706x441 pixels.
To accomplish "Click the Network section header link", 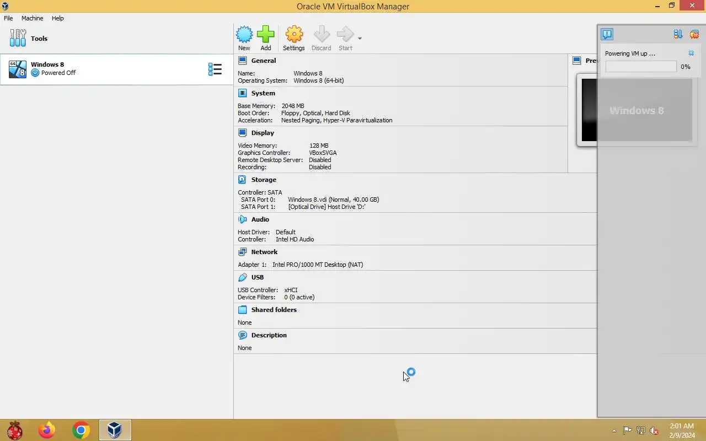I will 264,252.
